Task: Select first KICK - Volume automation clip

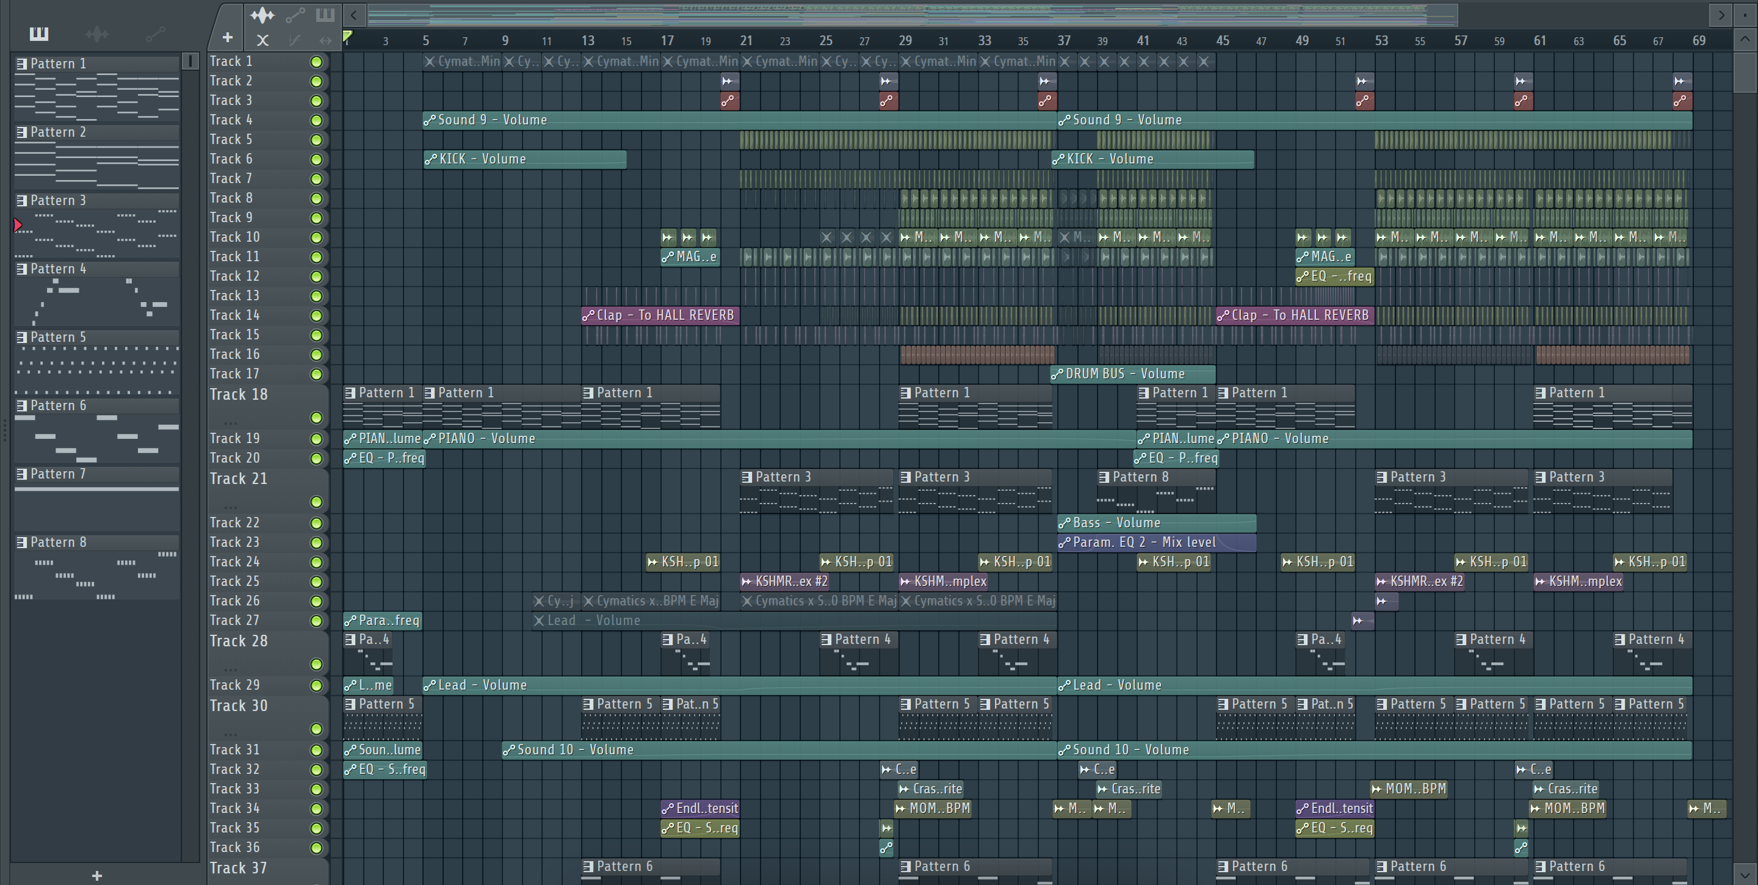Action: click(x=524, y=159)
